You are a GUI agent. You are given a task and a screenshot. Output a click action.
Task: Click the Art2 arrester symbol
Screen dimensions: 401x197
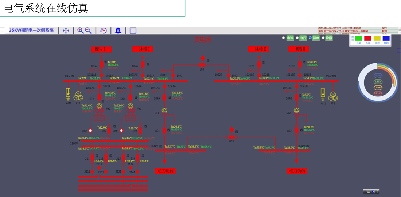click(323, 94)
